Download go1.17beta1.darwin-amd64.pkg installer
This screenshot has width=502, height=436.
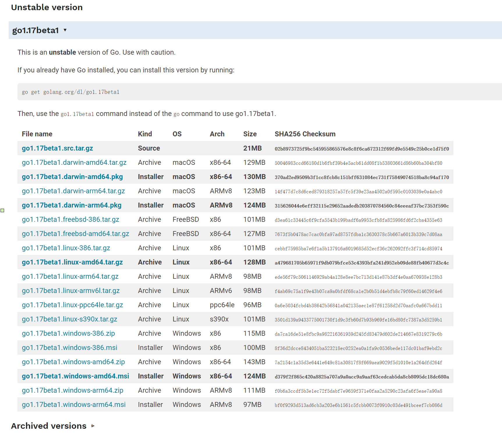coord(72,177)
